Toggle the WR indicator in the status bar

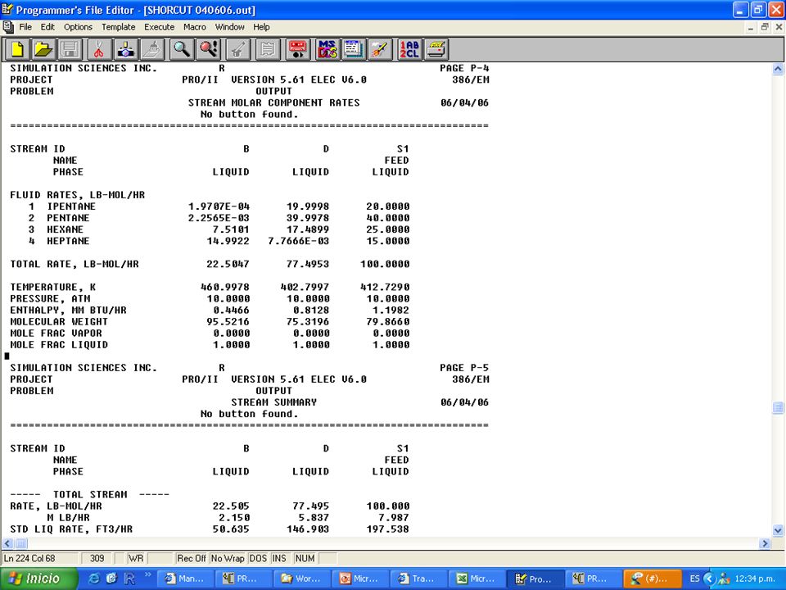(135, 558)
